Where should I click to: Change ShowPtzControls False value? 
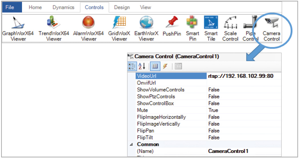(244, 97)
